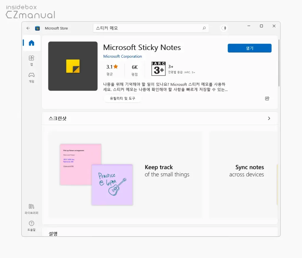Click the back arrow icon

(28, 28)
